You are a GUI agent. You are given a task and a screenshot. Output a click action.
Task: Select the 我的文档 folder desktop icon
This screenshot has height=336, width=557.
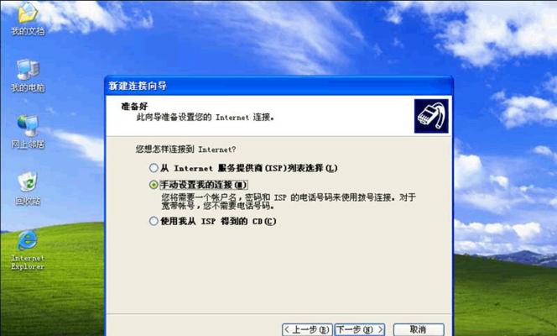tap(28, 19)
